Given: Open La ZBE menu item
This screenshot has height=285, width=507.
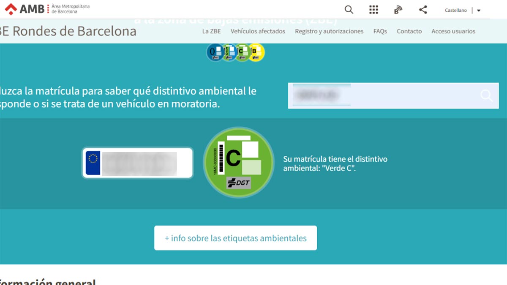Looking at the screenshot, I should click(x=211, y=31).
